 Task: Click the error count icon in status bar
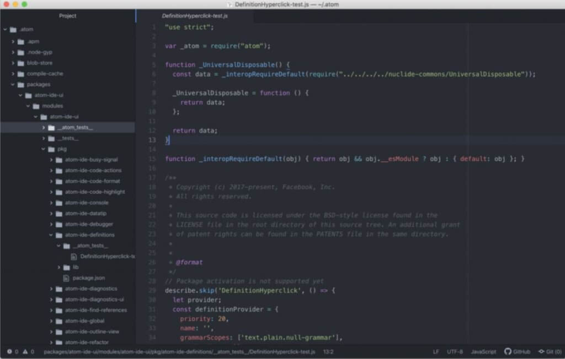(x=9, y=351)
